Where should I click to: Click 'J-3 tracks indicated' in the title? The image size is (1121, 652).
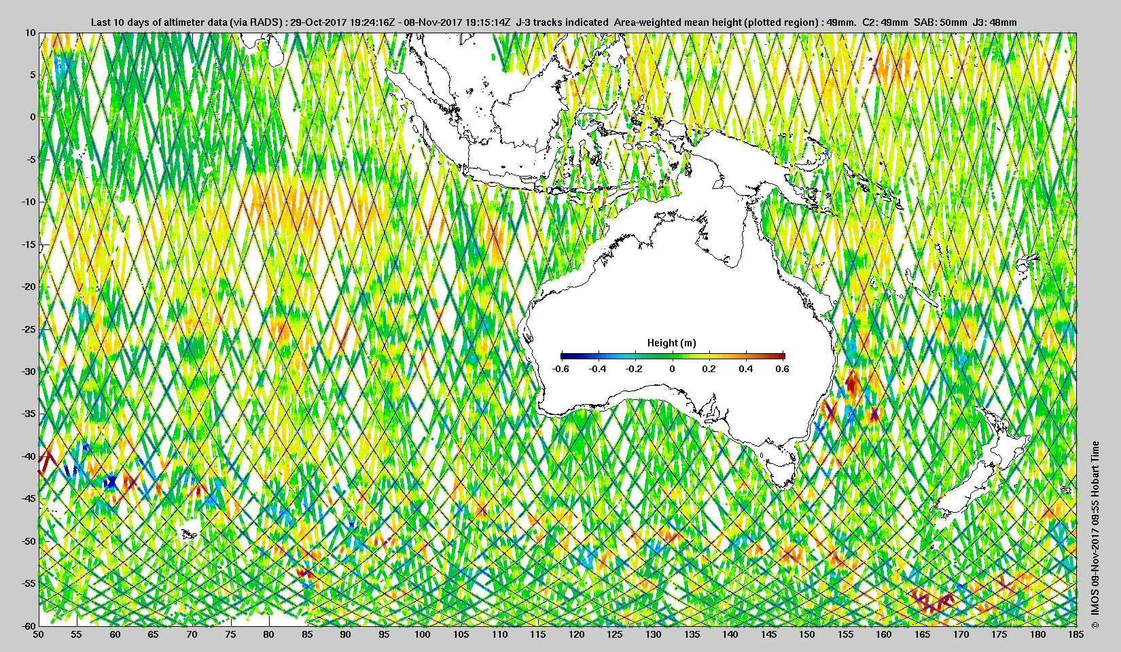(563, 22)
